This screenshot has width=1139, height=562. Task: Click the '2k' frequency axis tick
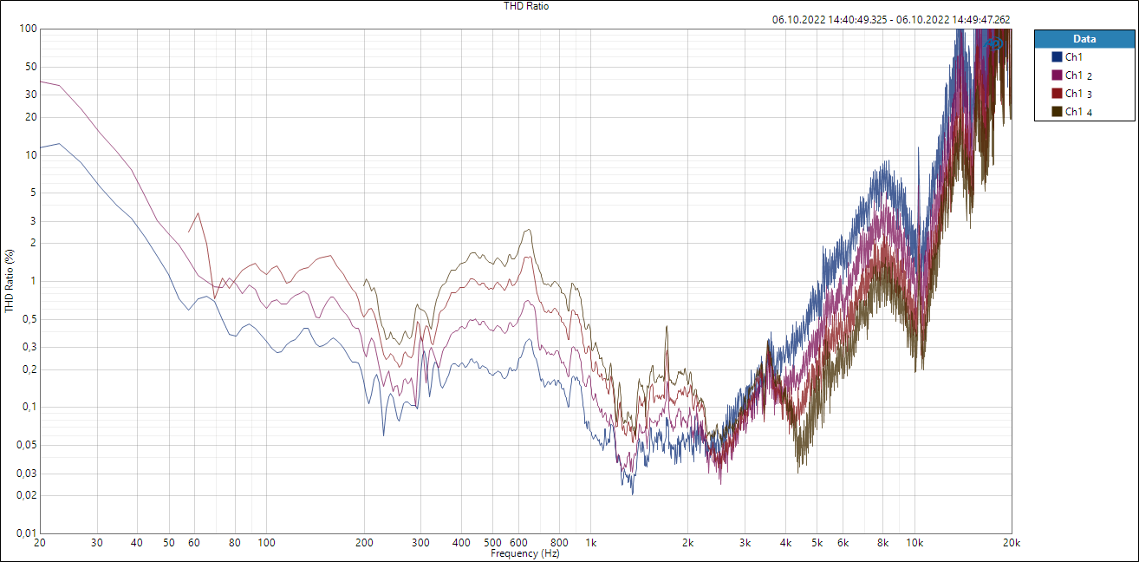688,543
